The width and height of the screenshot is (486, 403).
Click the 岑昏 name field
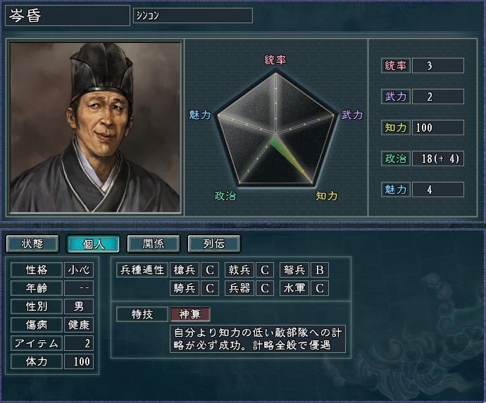[67, 15]
